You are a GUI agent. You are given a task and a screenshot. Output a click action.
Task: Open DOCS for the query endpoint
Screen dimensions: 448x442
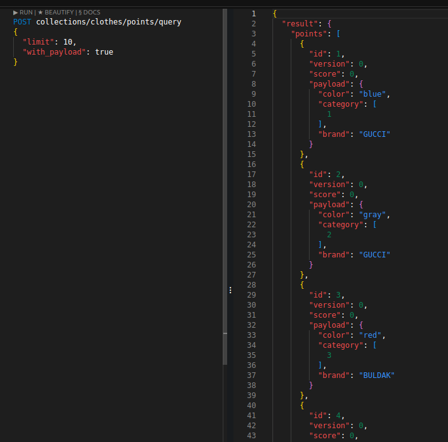point(89,13)
